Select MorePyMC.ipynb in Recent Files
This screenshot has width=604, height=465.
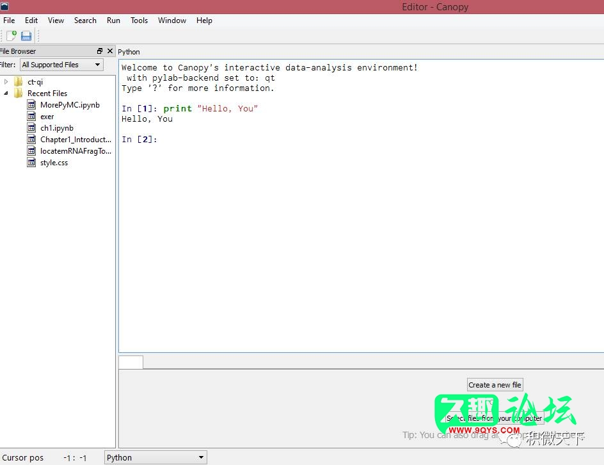point(70,105)
